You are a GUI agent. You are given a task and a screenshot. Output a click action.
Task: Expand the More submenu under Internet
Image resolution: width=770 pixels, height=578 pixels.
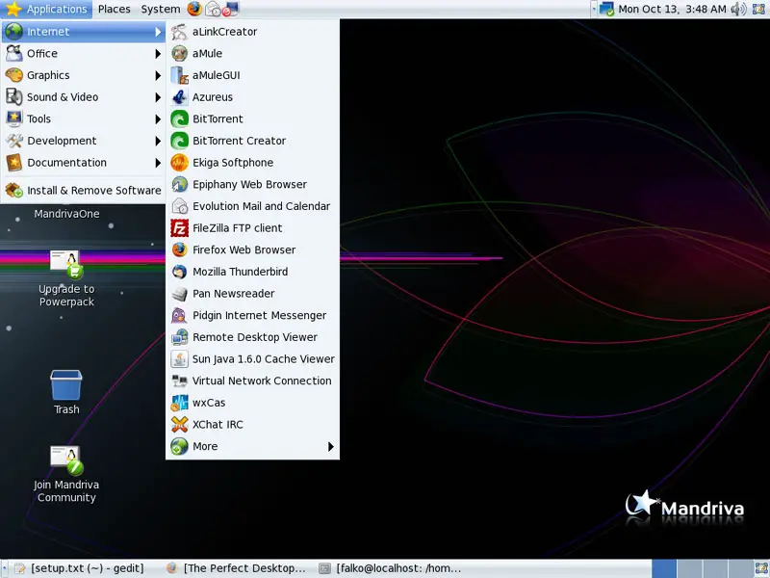(252, 446)
